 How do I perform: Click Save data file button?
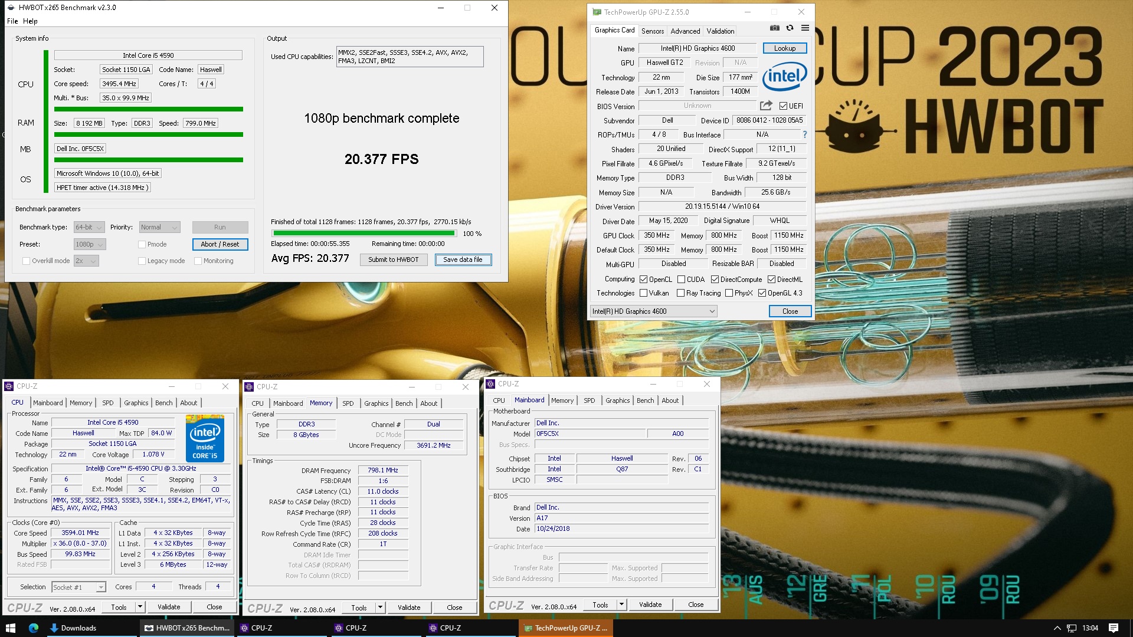(x=463, y=260)
